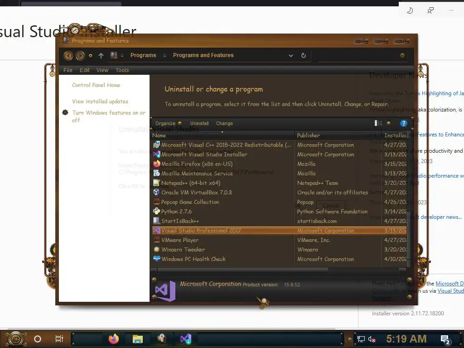Go up one level with the up arrow

pyautogui.click(x=101, y=55)
